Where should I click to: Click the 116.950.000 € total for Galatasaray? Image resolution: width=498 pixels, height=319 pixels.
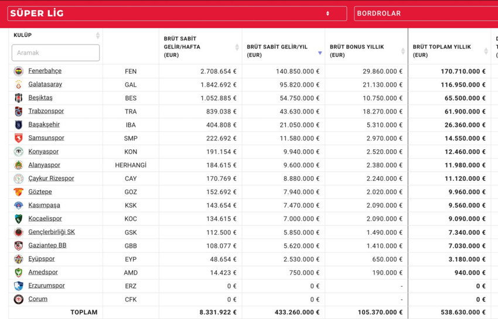pyautogui.click(x=463, y=85)
